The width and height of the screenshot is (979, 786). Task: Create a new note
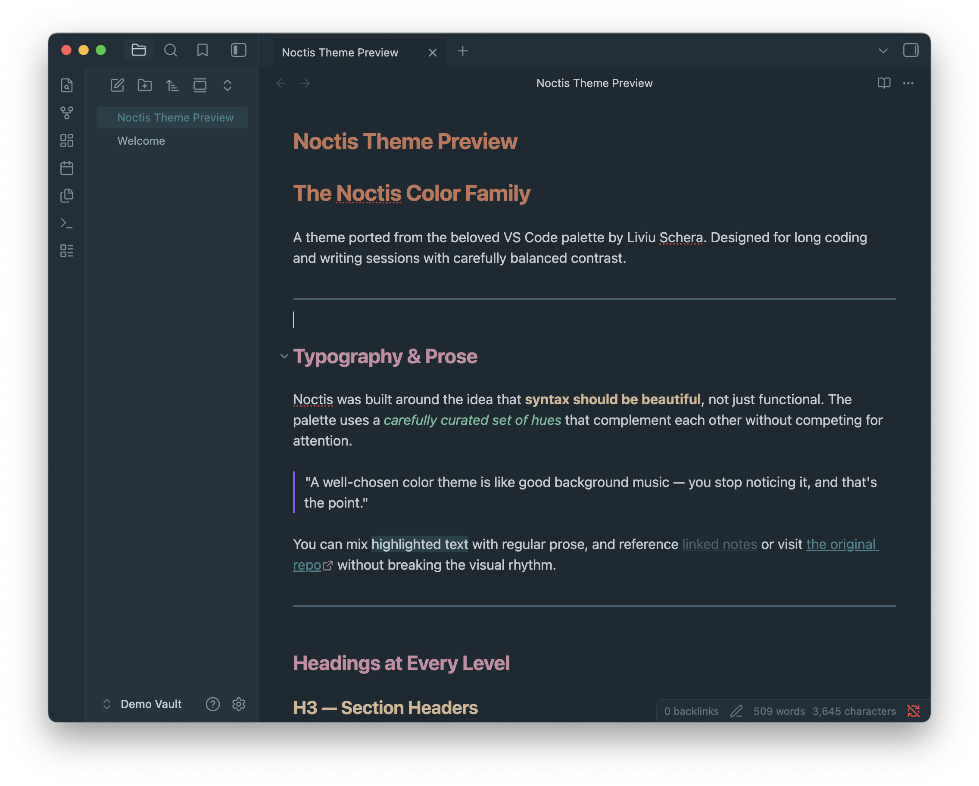pos(117,85)
